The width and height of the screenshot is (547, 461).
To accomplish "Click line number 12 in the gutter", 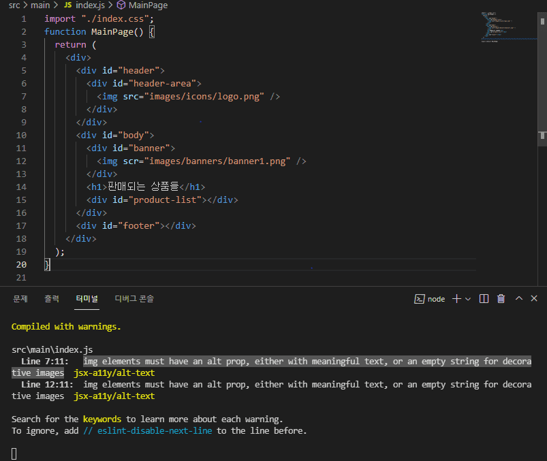I will click(x=20, y=161).
